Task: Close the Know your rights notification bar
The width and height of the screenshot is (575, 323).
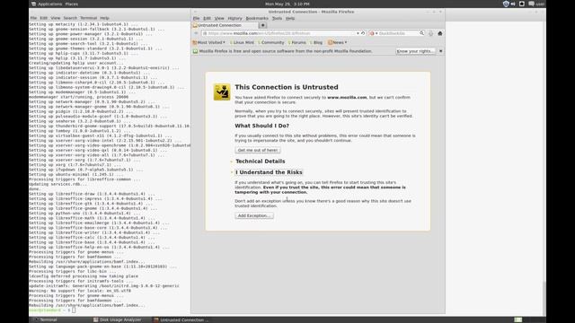Action: (x=441, y=51)
